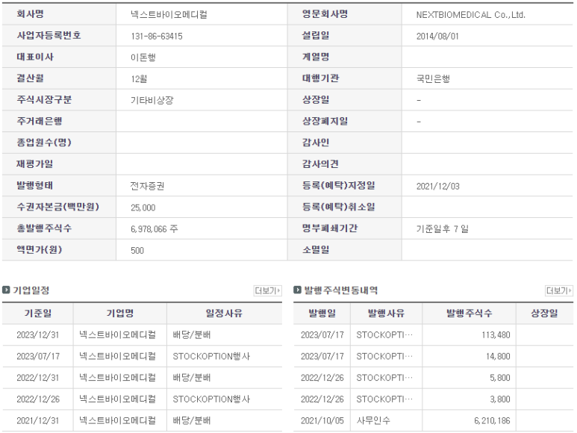Click registration date 2021/12/03
The image size is (577, 433).
[438, 186]
